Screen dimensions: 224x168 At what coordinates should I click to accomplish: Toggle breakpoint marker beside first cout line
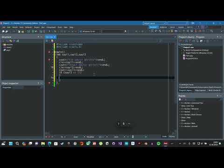[49, 60]
